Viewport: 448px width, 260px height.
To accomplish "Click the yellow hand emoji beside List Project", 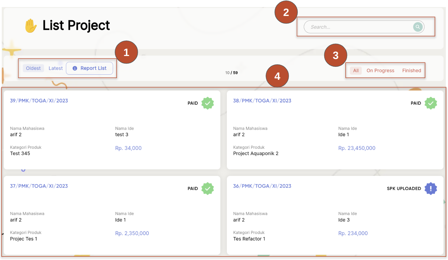I will [31, 26].
